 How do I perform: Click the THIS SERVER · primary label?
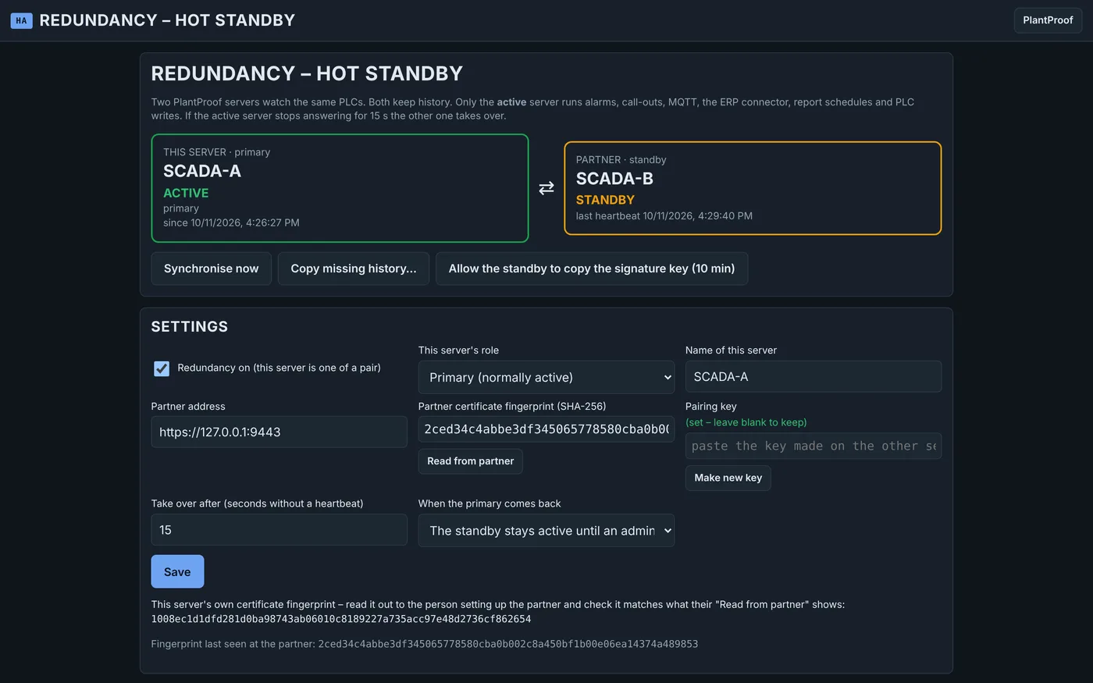[x=217, y=152]
